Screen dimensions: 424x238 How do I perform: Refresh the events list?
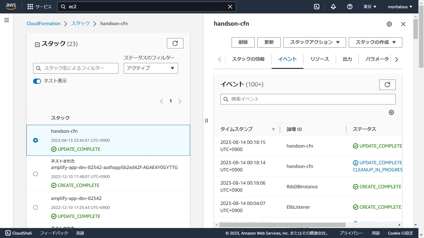click(387, 85)
